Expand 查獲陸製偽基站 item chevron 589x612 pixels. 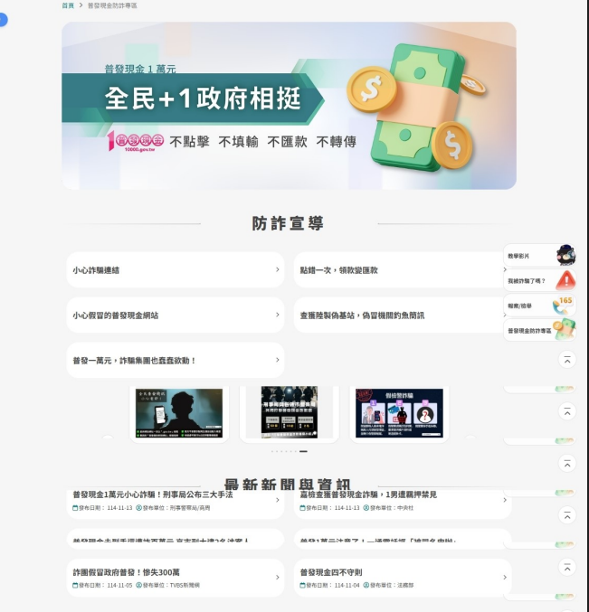pyautogui.click(x=504, y=315)
